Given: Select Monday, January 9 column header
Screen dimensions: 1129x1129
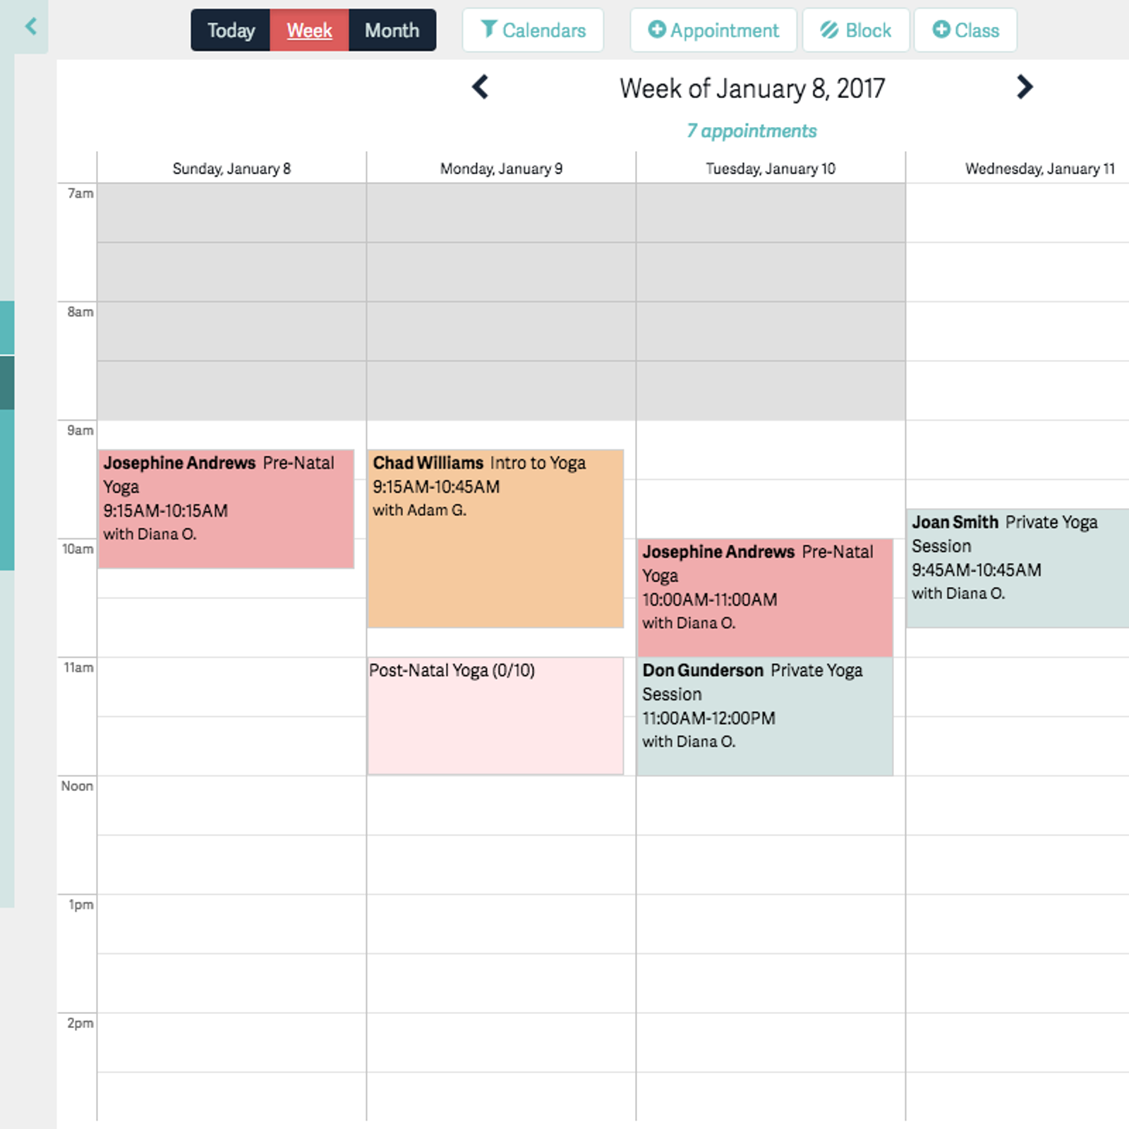Looking at the screenshot, I should coord(501,169).
